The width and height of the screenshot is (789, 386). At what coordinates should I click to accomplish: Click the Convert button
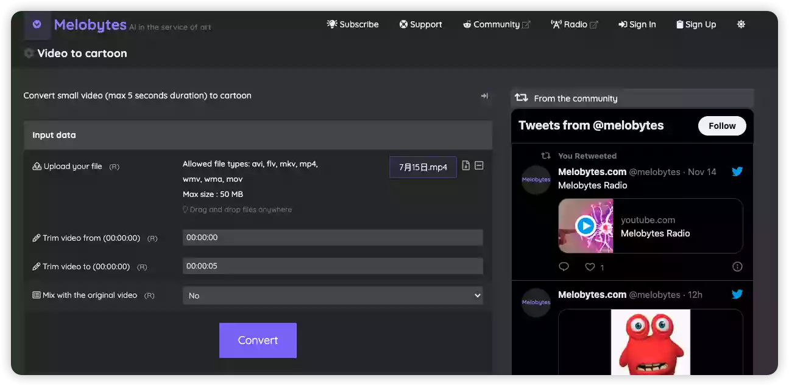click(x=258, y=340)
